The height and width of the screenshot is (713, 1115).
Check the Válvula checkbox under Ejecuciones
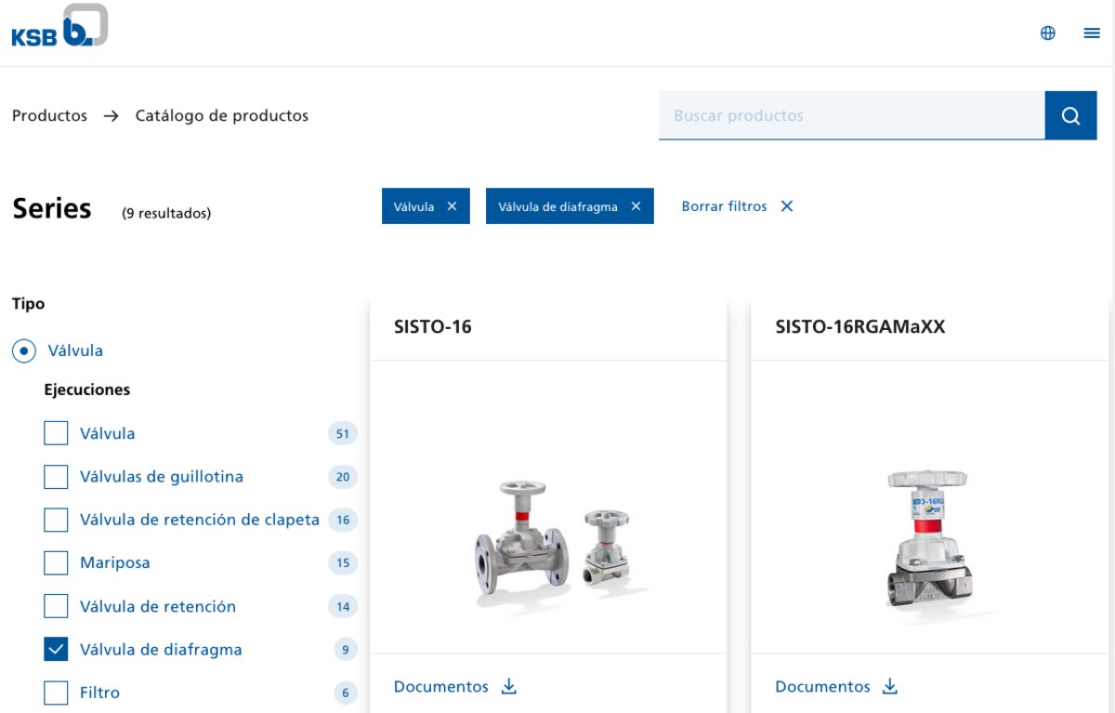[56, 433]
